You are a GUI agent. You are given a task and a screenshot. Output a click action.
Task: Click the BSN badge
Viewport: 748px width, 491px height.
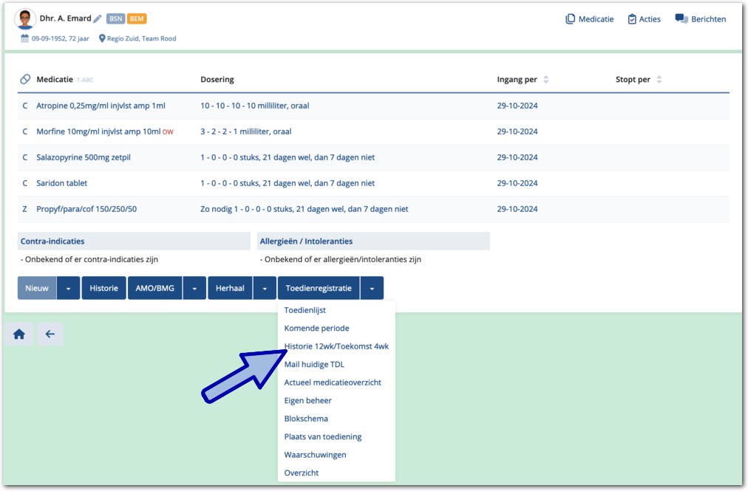coord(115,19)
